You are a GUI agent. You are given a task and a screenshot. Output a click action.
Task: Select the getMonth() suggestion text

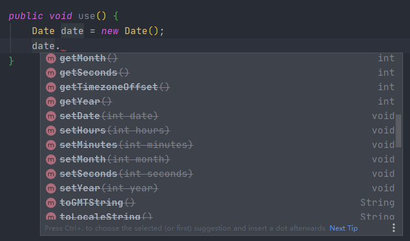pos(89,58)
